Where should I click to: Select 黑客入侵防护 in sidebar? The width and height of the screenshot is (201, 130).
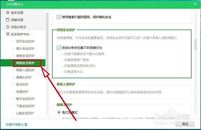25,70
